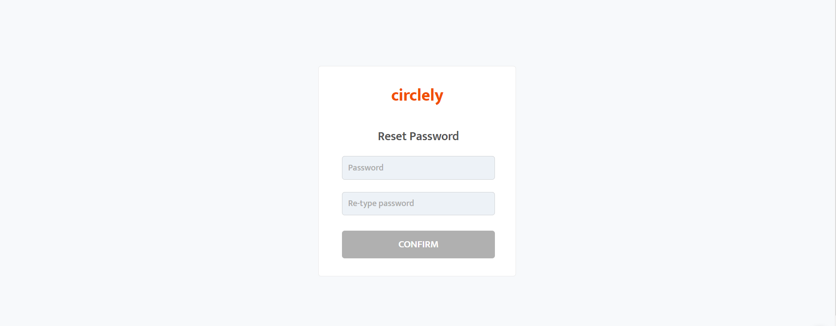Click the Reset Password heading
Image resolution: width=836 pixels, height=326 pixels.
(x=418, y=136)
